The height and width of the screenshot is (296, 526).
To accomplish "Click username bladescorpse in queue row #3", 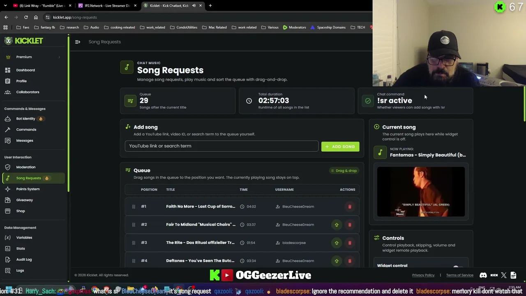I will coord(294,243).
